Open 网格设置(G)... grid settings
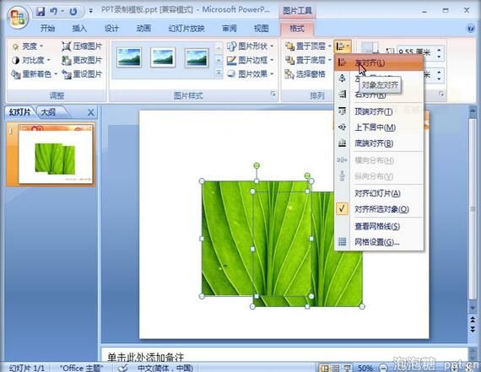Screen dimensions: 481x372 [379, 242]
